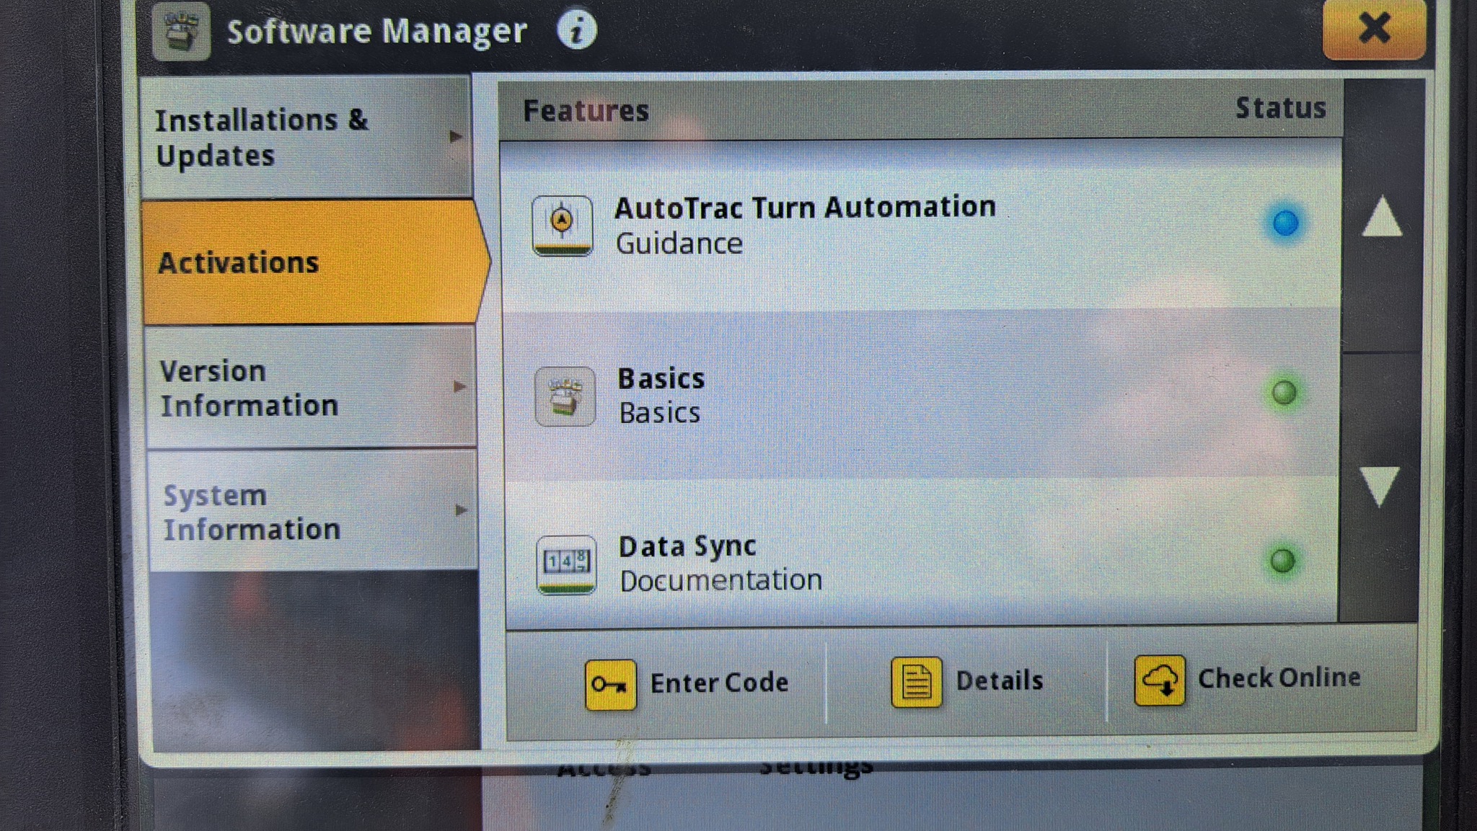The height and width of the screenshot is (831, 1477).
Task: Open the Software Manager info icon
Action: tap(576, 30)
